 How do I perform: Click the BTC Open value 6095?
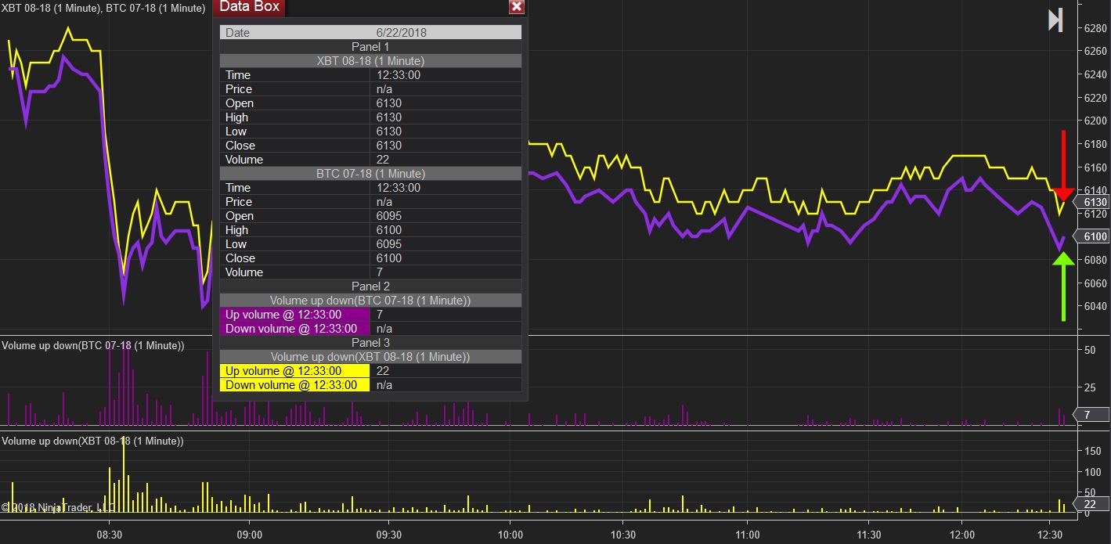[389, 216]
